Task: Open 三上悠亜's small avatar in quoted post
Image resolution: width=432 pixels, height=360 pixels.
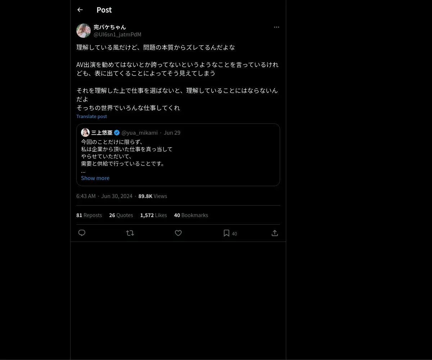Action: [85, 132]
